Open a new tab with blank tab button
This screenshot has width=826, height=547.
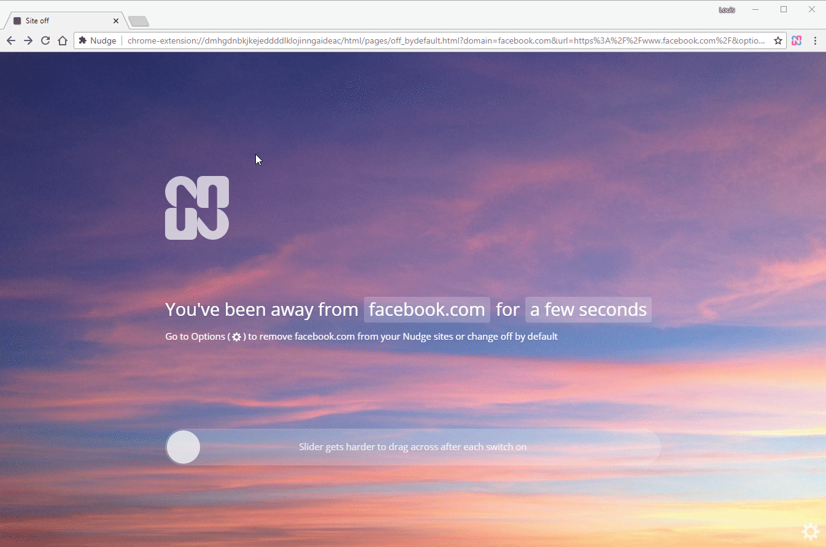pyautogui.click(x=139, y=21)
